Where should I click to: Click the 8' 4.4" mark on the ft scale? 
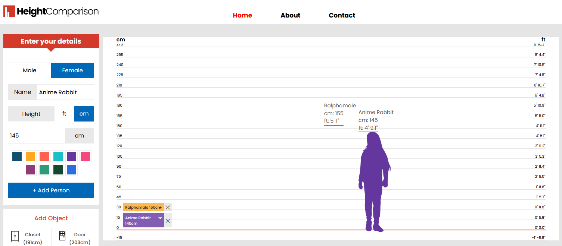pos(540,55)
